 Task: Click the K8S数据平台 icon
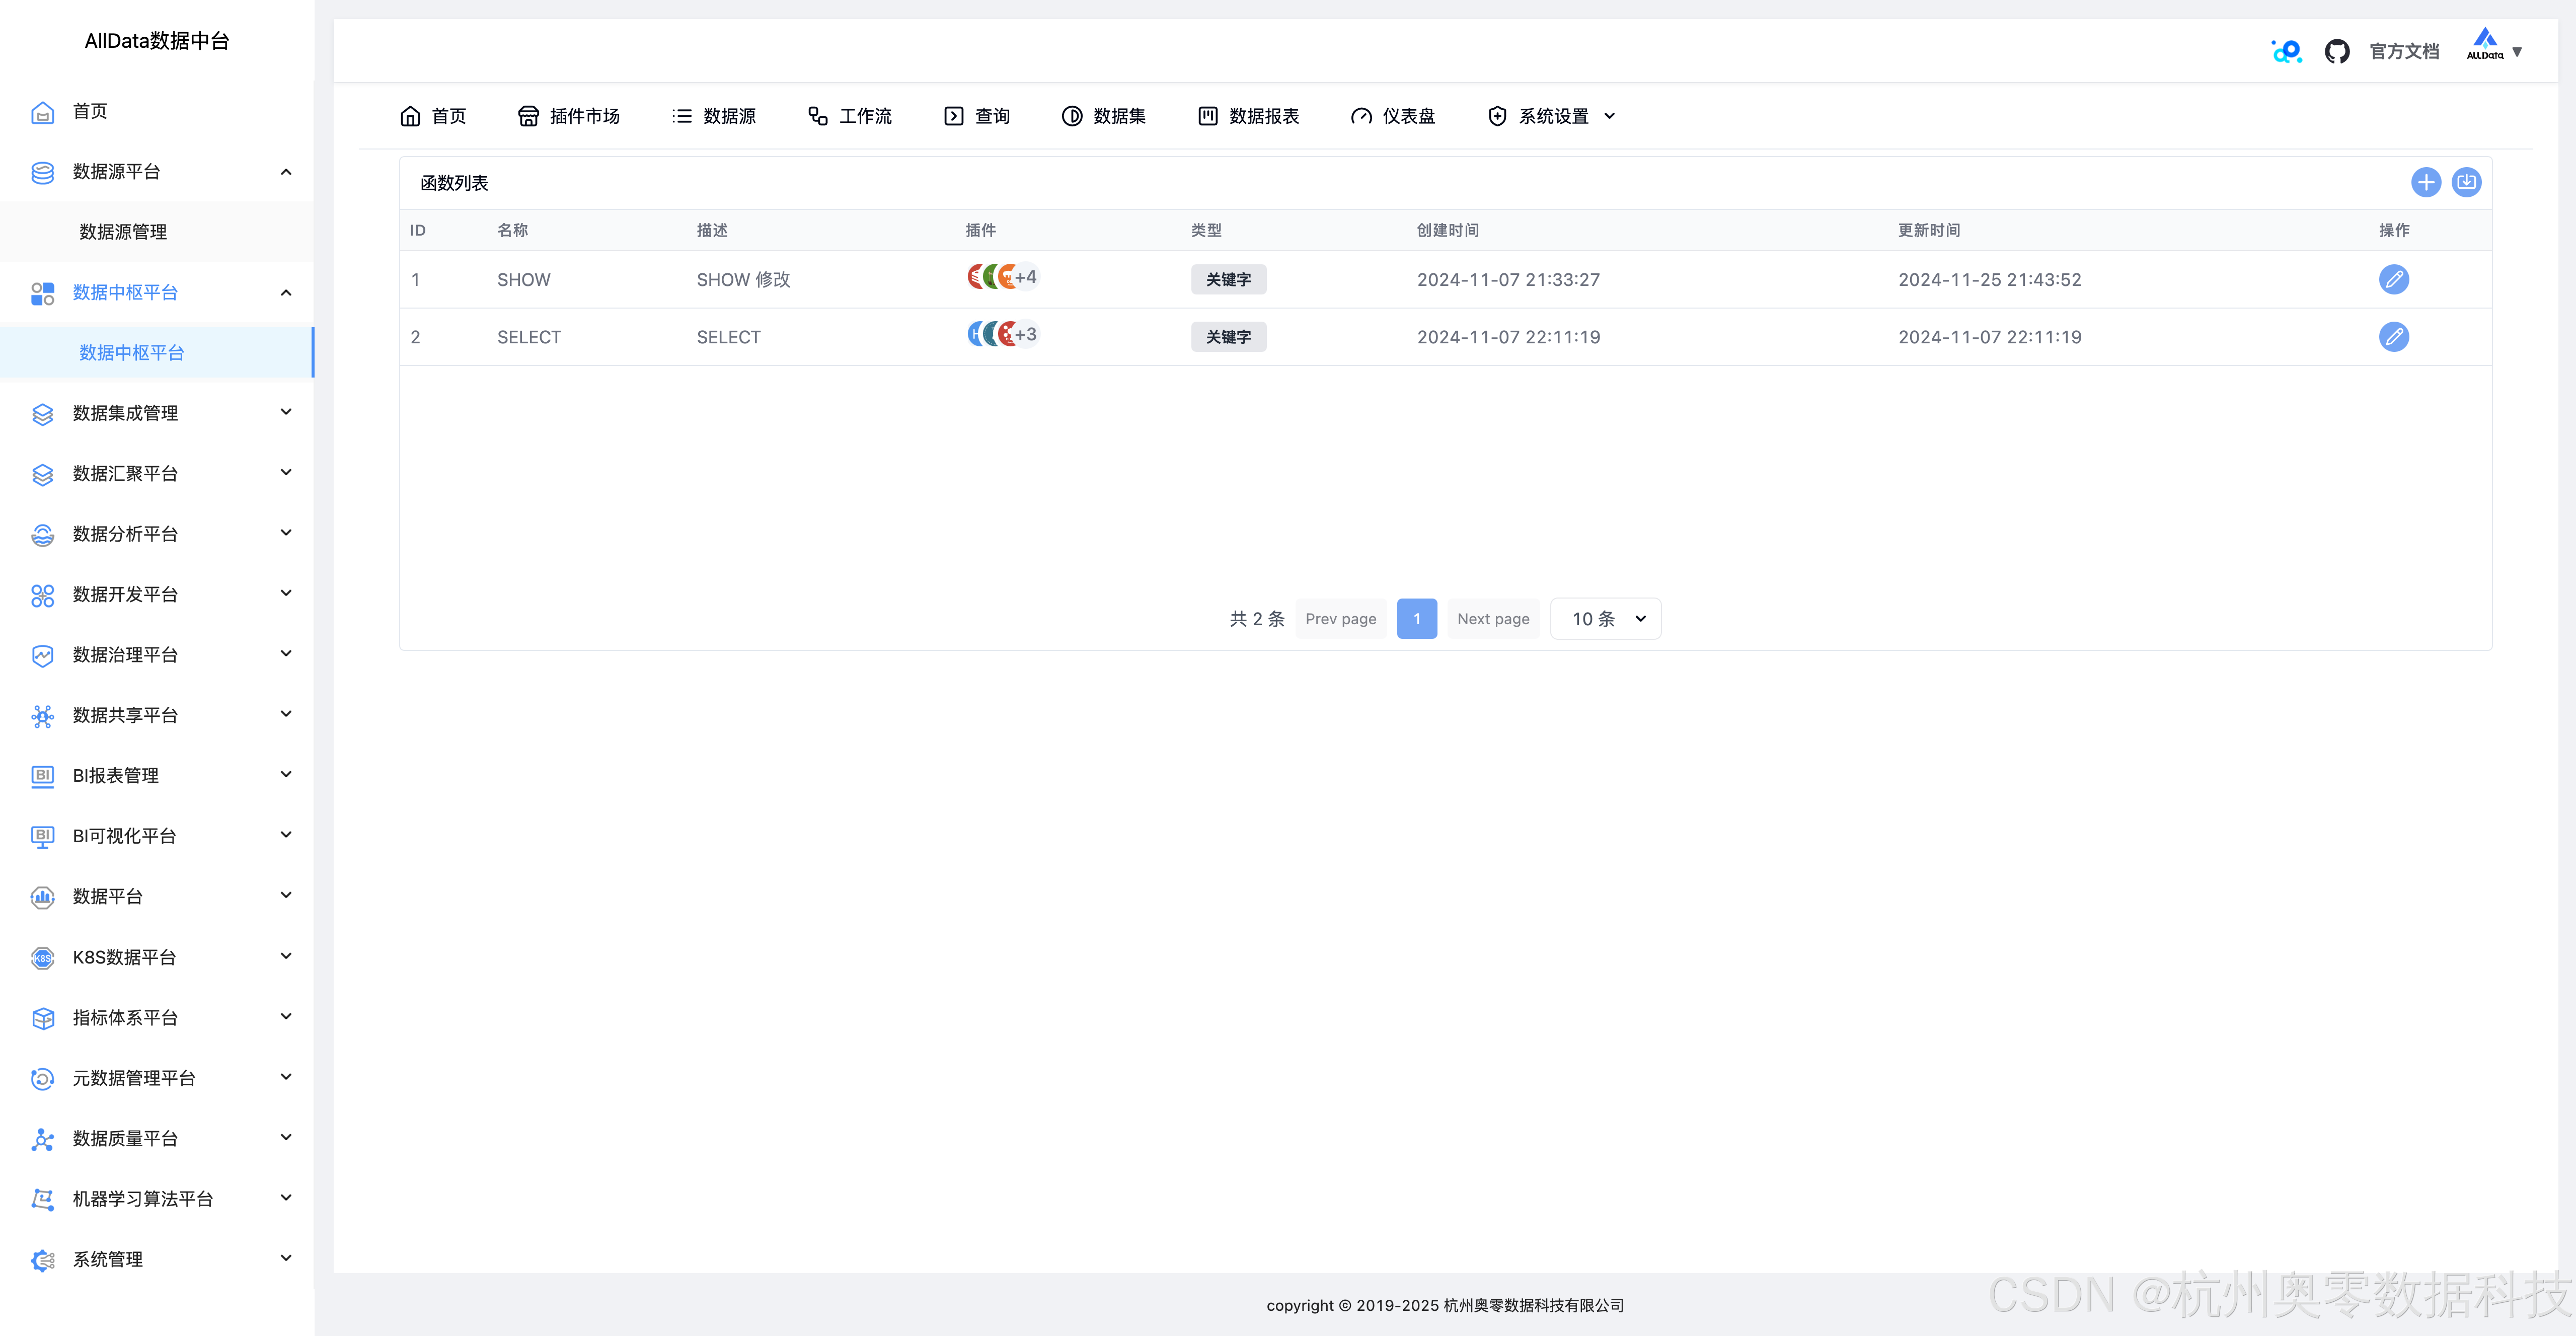pyautogui.click(x=42, y=958)
